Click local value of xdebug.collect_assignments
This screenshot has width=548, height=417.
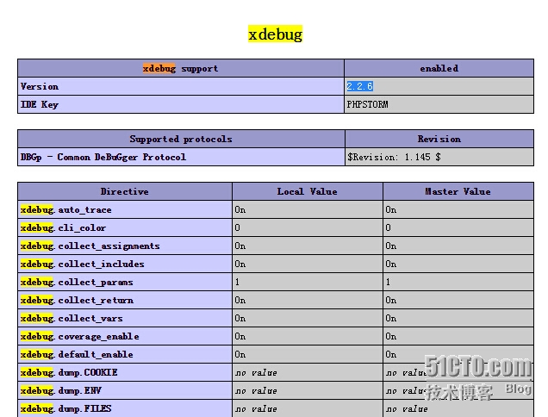coord(240,246)
